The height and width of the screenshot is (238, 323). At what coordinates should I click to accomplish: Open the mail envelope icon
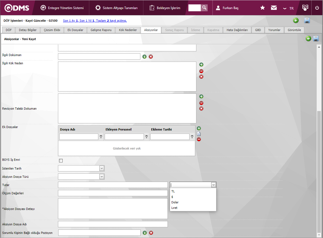pyautogui.click(x=274, y=8)
